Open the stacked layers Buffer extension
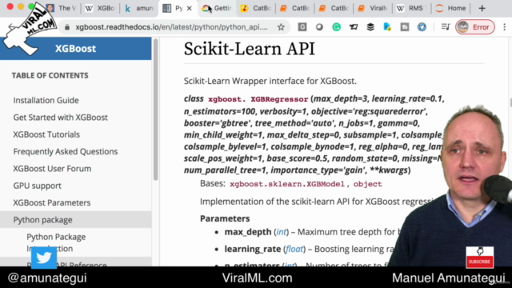The image size is (512, 288). point(370,27)
